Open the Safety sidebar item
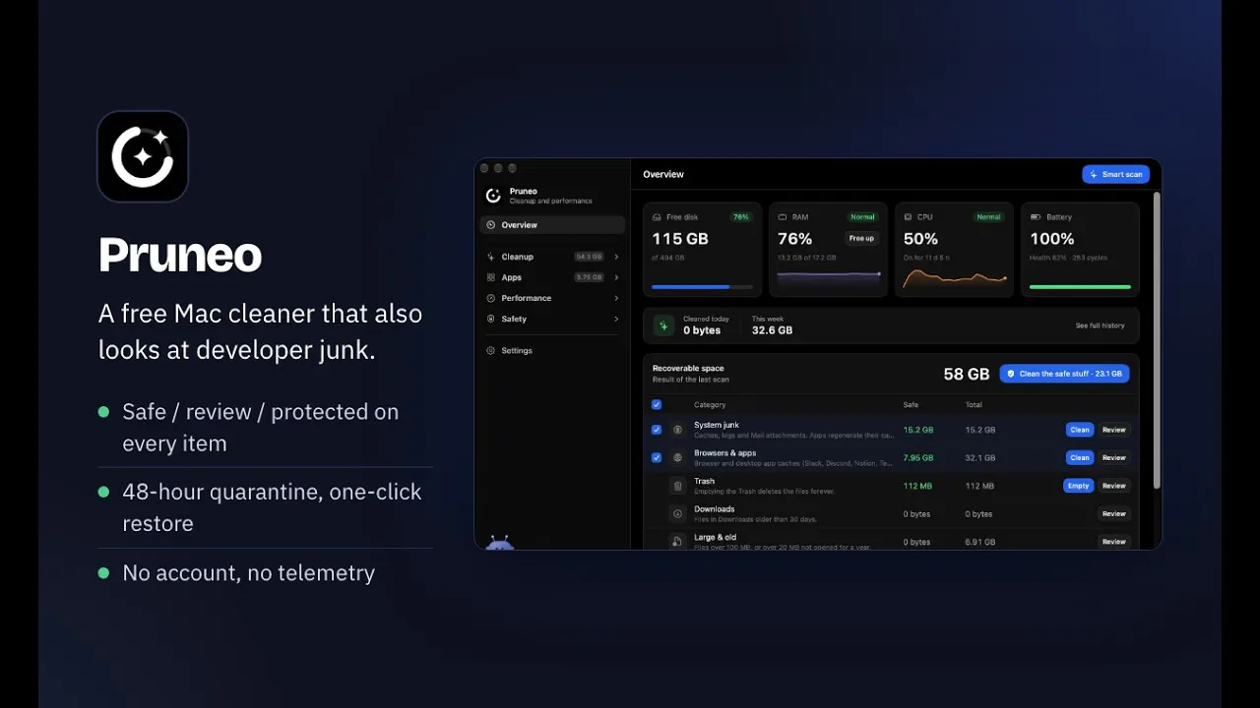Viewport: 1260px width, 708px height. point(552,319)
